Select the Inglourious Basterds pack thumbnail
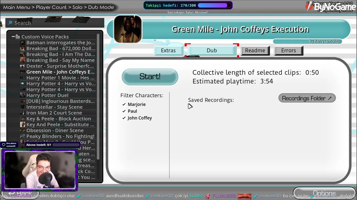This screenshot has height=200, width=357. point(22,101)
